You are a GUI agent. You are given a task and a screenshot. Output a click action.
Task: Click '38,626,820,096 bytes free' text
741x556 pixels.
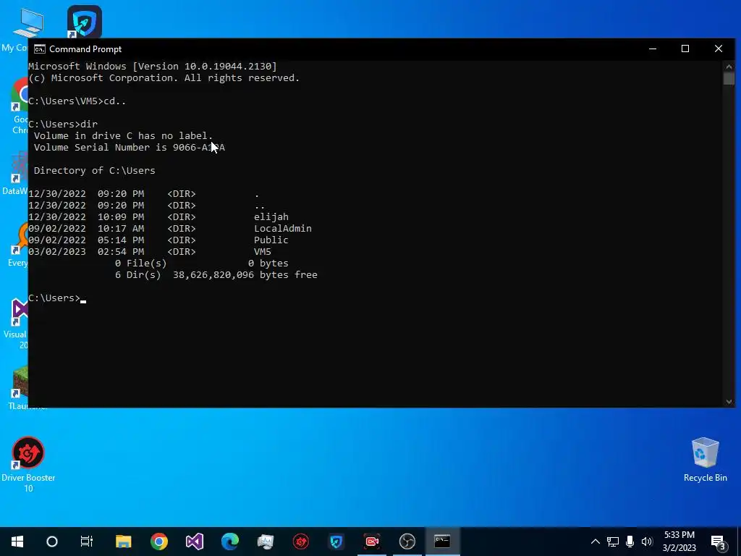[x=245, y=274]
